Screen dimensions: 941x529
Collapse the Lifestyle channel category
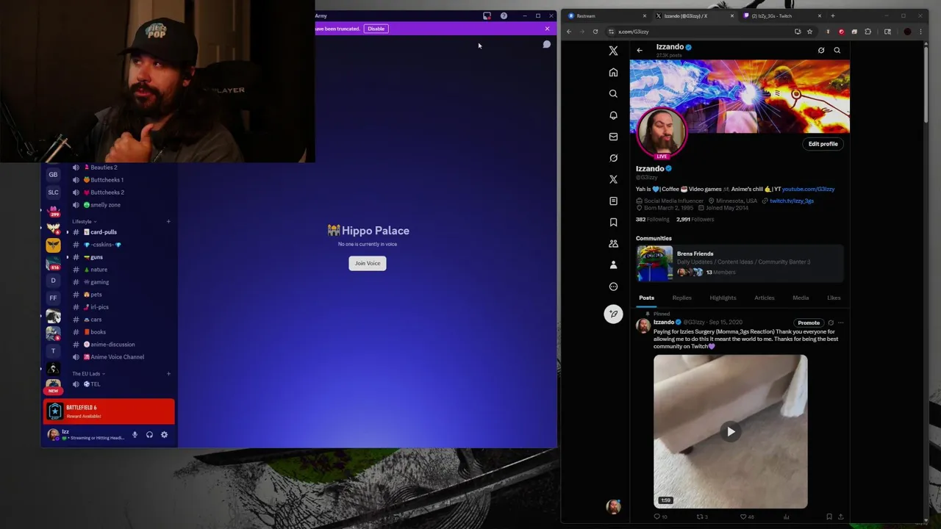tap(84, 221)
